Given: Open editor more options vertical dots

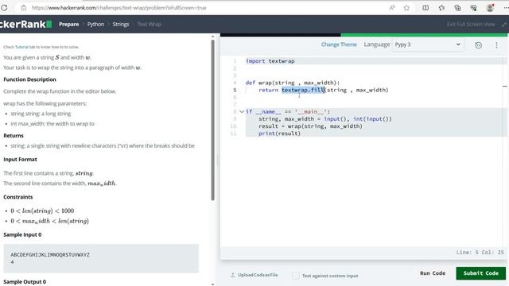Looking at the screenshot, I should click(496, 45).
